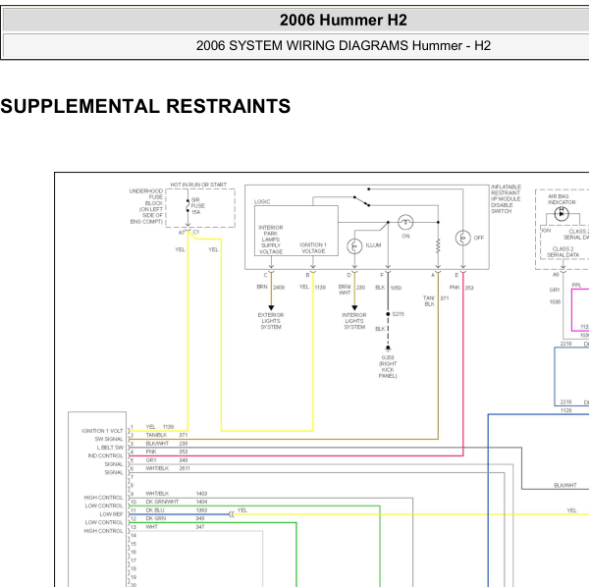Click the "BRN" wire label at terminal C
The height and width of the screenshot is (587, 589).
pos(262,287)
